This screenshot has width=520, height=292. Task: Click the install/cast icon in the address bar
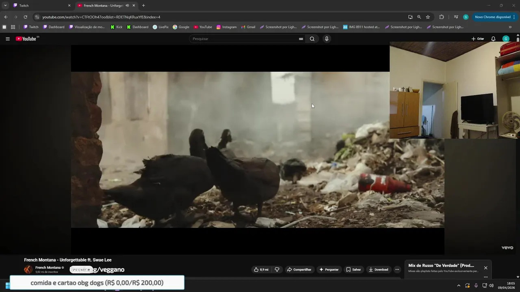coord(410,17)
